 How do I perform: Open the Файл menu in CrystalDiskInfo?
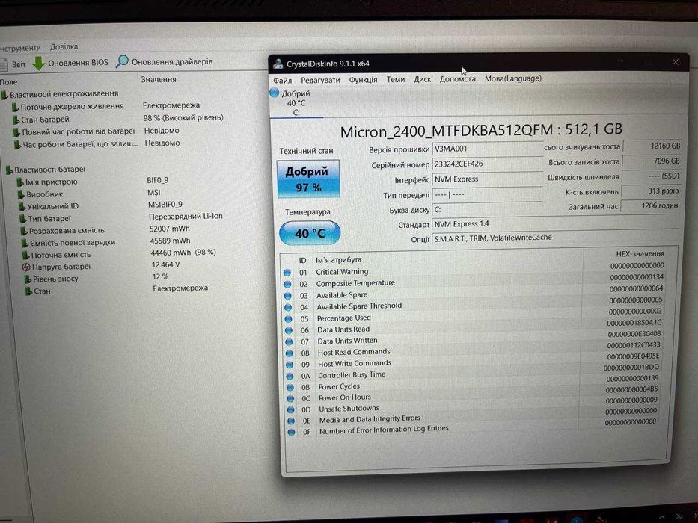point(282,80)
